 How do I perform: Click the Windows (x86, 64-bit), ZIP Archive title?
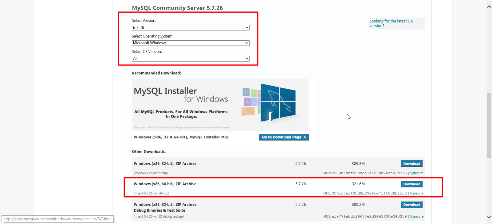click(x=165, y=184)
